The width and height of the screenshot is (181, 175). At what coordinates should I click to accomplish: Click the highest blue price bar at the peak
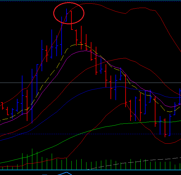(x=66, y=15)
